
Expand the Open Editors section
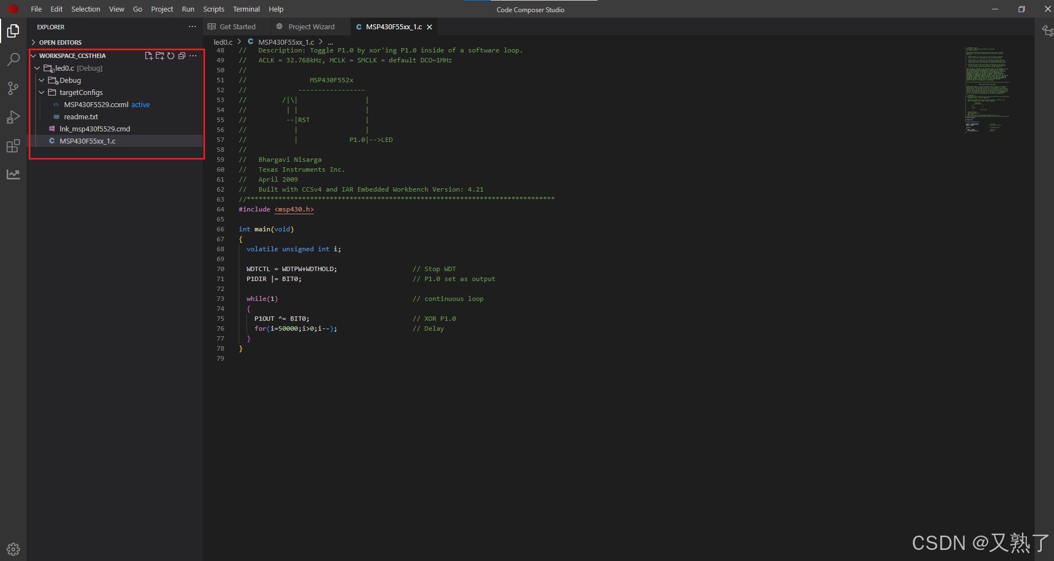point(33,42)
